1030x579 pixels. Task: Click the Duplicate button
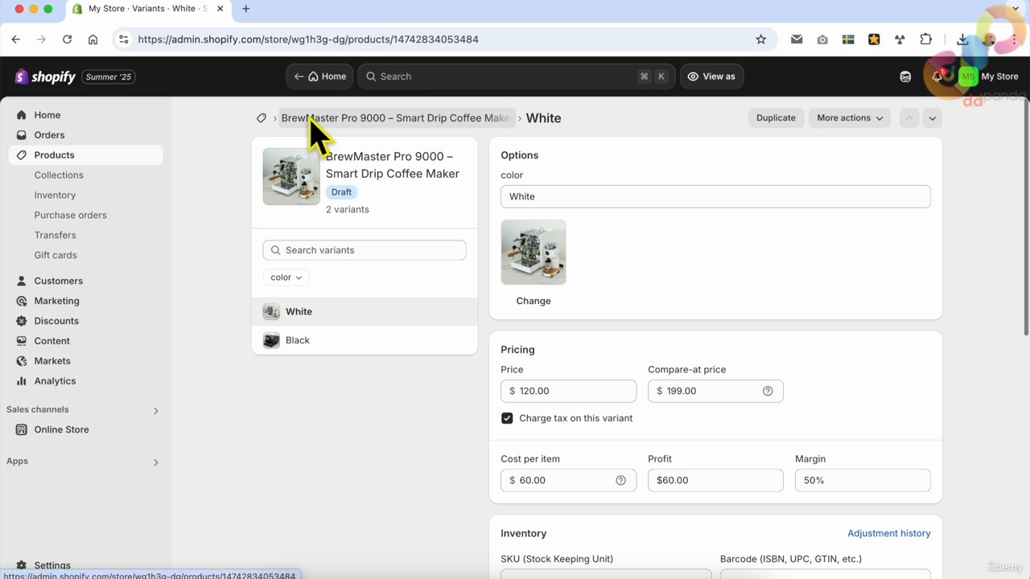tap(776, 118)
